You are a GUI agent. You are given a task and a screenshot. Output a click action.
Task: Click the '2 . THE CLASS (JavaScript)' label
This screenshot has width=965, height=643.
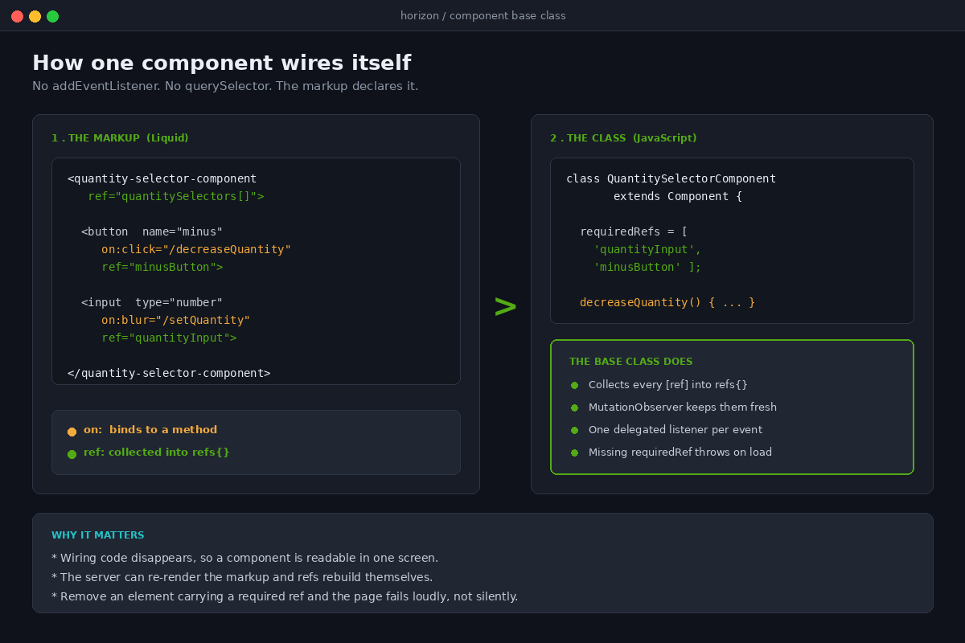623,138
